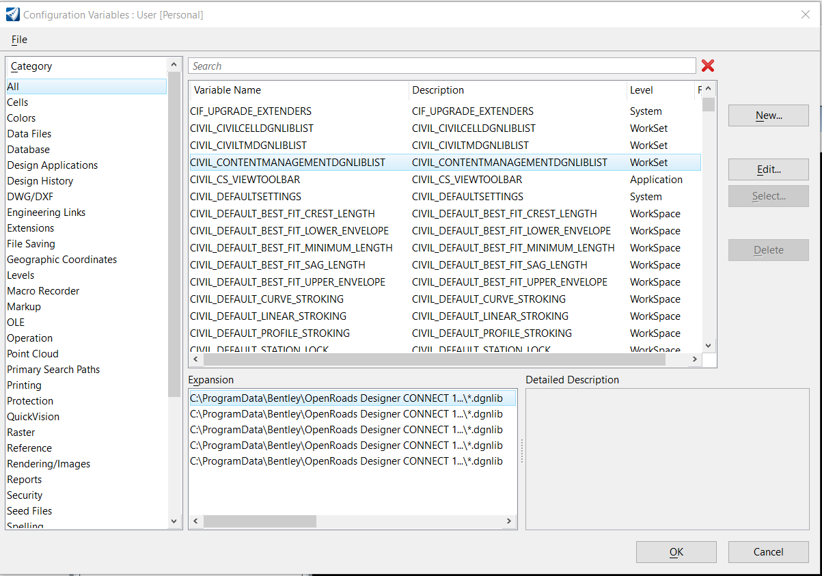
Task: Select the CIVIL_CIVILCELLDGNLIBLIST variable row
Action: click(x=445, y=128)
